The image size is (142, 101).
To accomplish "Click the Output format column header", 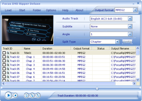I will [x=82, y=49].
